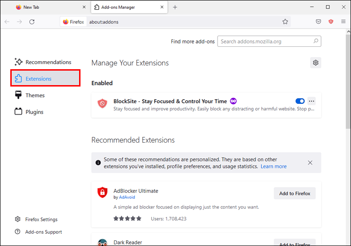Viewport: 351px width, 246px height.
Task: Click the reload page icon
Action: (32, 22)
